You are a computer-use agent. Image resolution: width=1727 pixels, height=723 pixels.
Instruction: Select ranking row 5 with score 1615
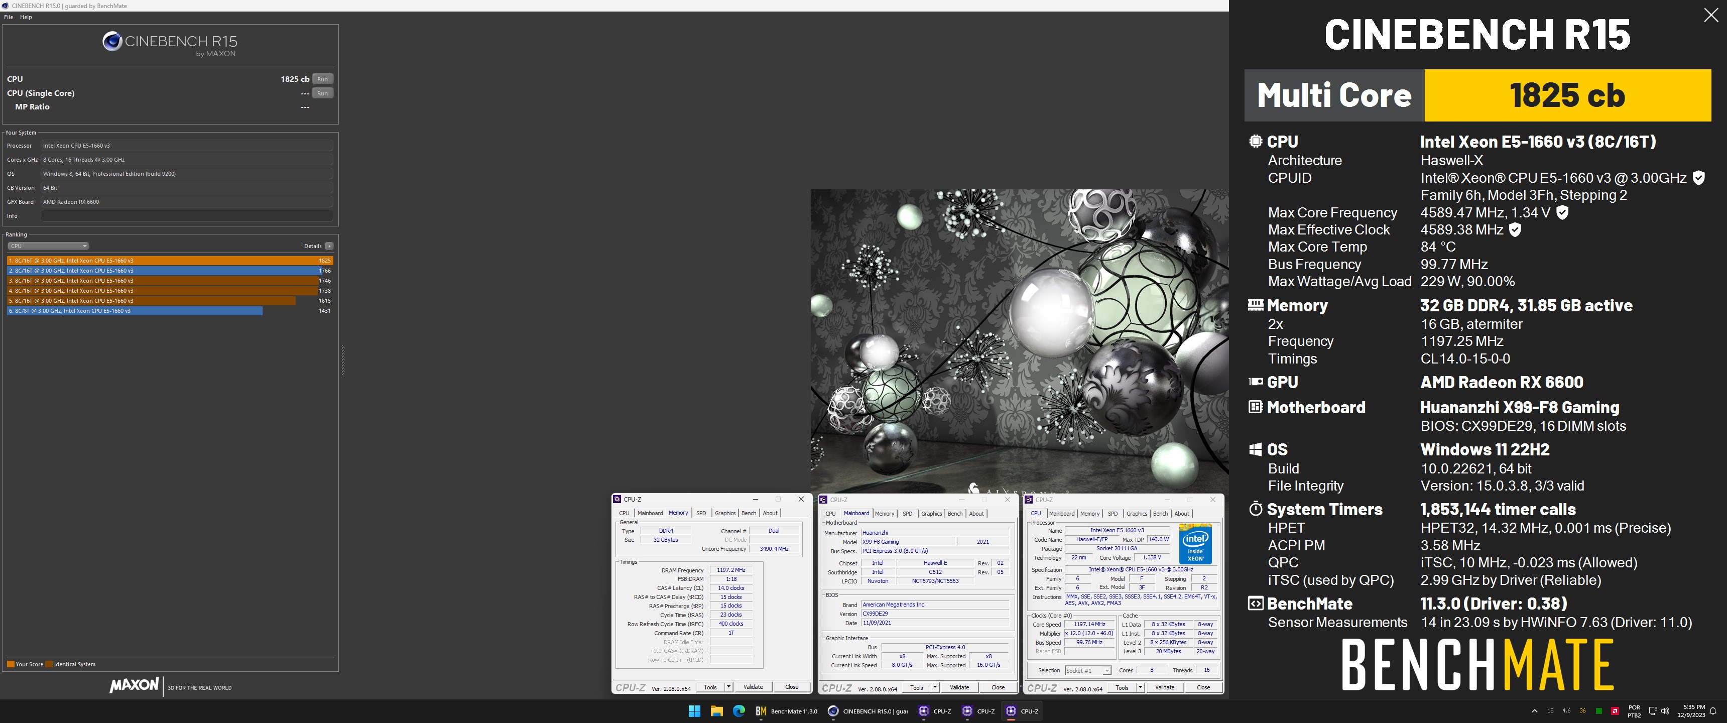tap(170, 301)
